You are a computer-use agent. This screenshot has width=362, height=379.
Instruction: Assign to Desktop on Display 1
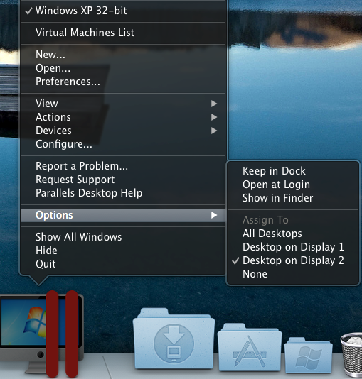293,247
